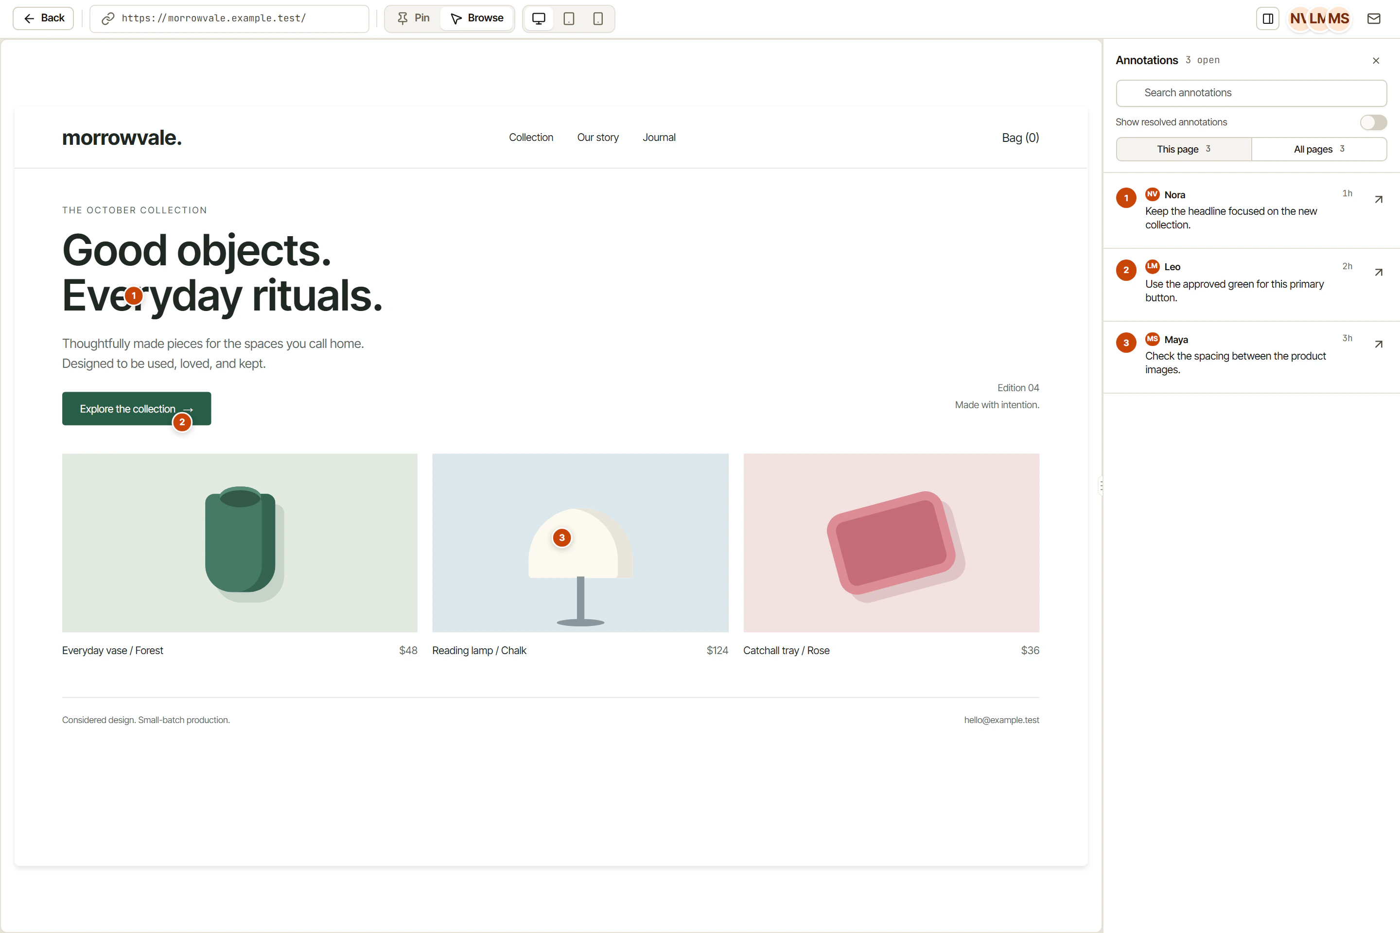The width and height of the screenshot is (1400, 933).
Task: Click the link icon in URL field
Action: pyautogui.click(x=108, y=18)
